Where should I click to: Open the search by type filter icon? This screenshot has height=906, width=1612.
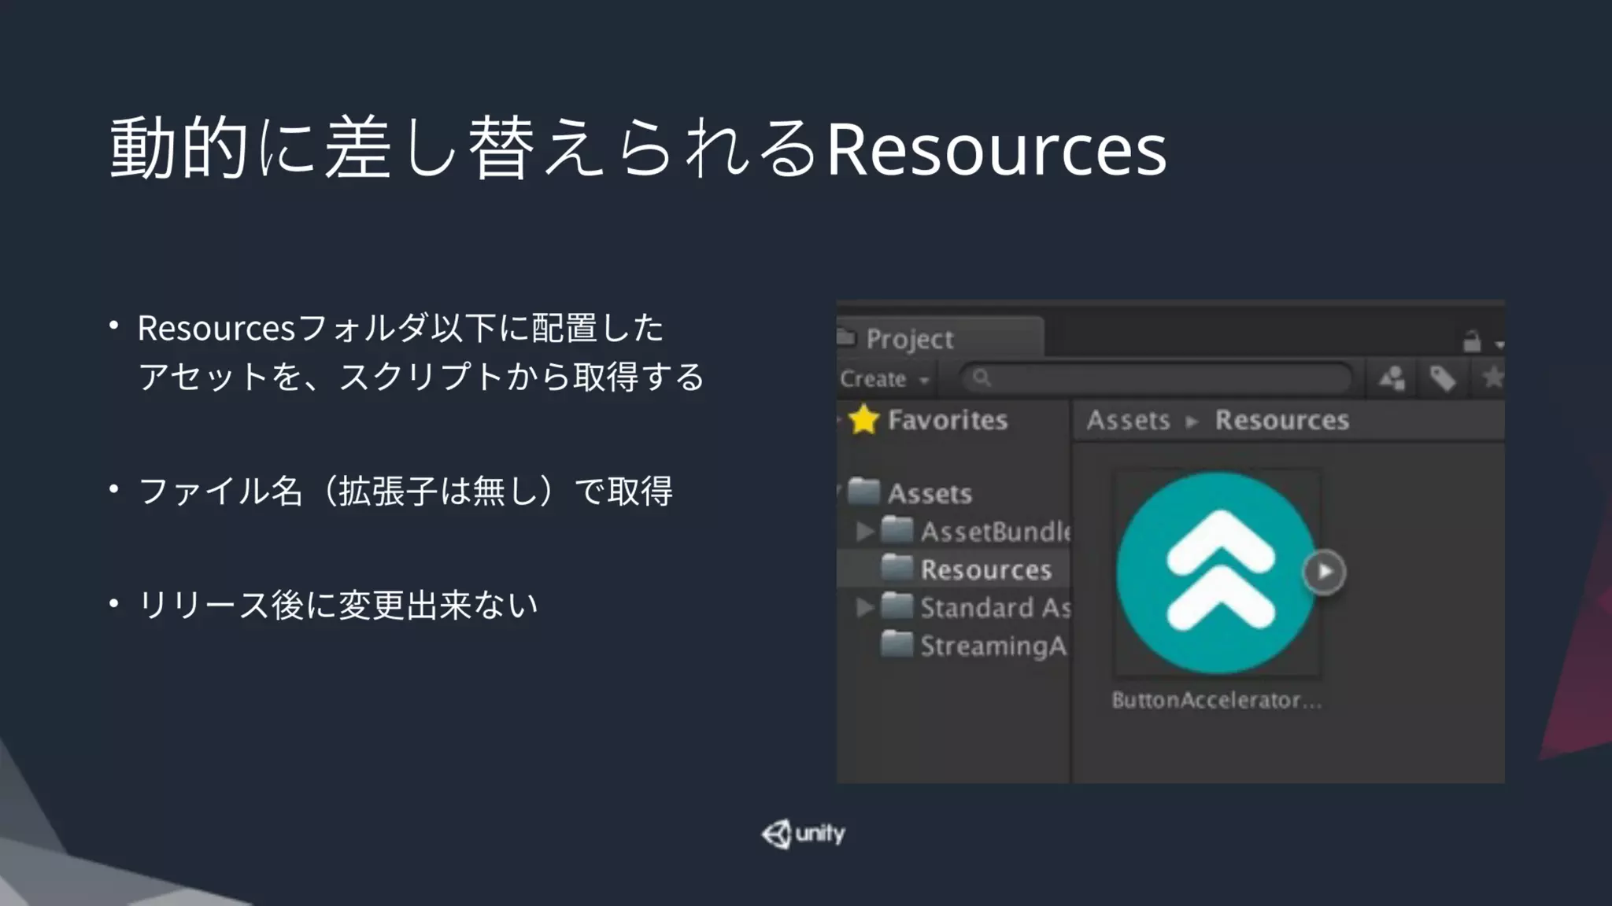tap(1392, 379)
